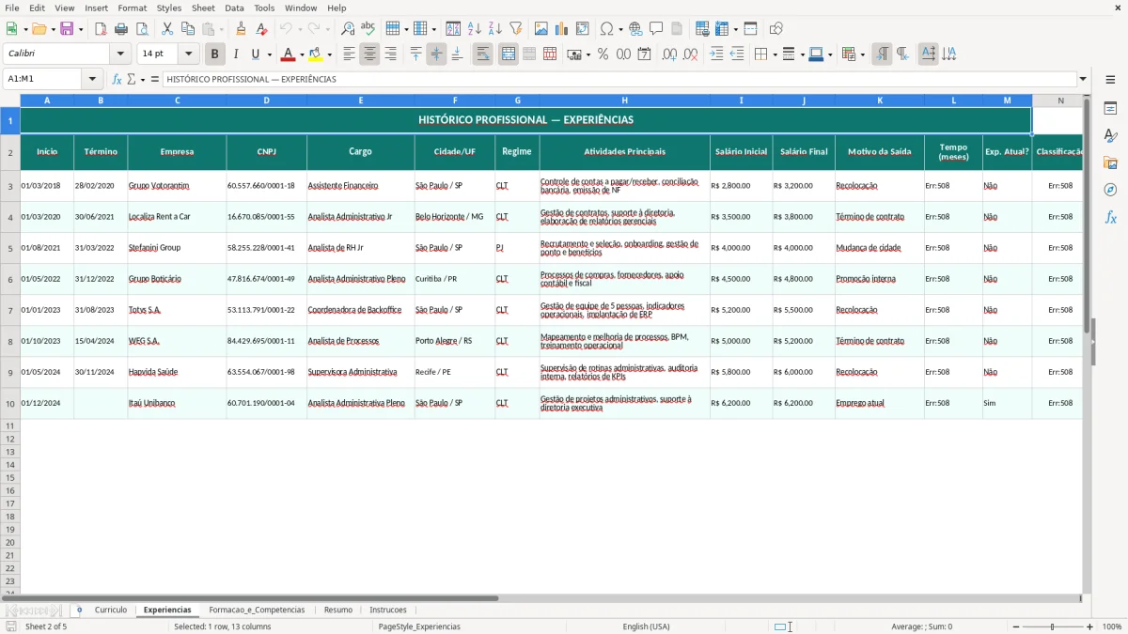
Task: Select row 5 header
Action: click(10, 248)
